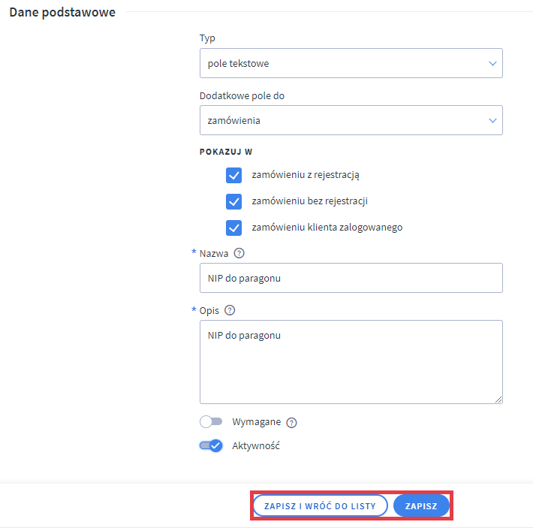Image resolution: width=533 pixels, height=528 pixels.
Task: Click the chevron arrow in Typ field
Action: [x=492, y=64]
